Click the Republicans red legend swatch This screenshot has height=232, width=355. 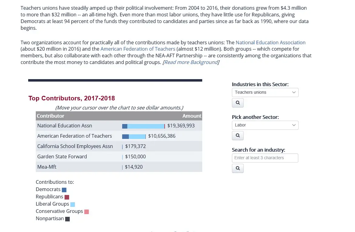[x=67, y=197]
